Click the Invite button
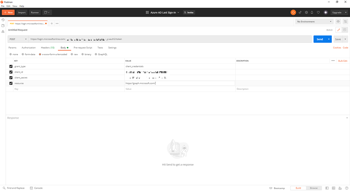 click(189, 12)
